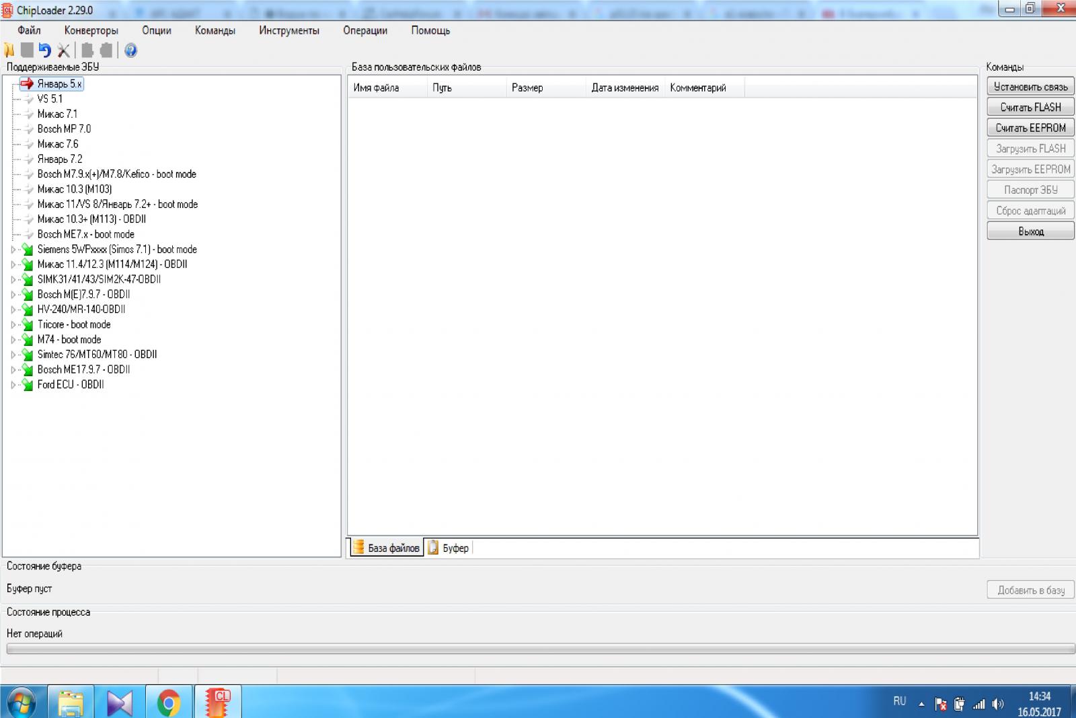Click the volume speaker icon in system tray
1076x718 pixels.
(997, 704)
